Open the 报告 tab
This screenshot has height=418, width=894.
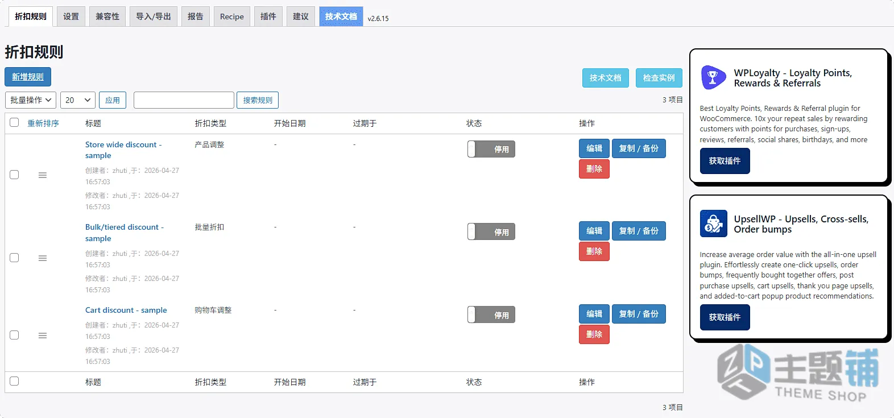click(196, 16)
